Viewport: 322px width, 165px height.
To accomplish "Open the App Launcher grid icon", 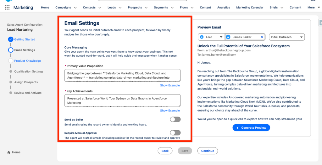I will 7,8.
